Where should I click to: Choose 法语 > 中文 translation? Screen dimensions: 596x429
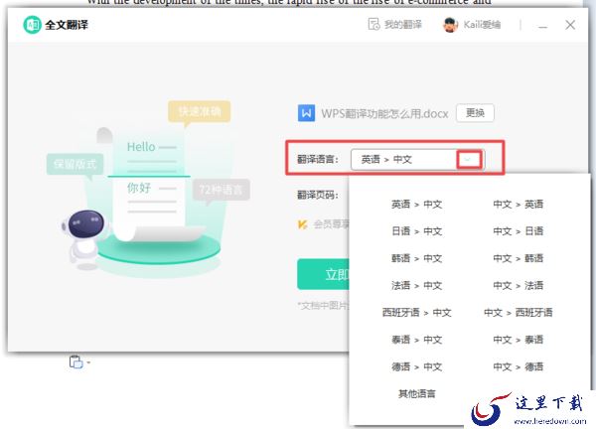(x=416, y=285)
